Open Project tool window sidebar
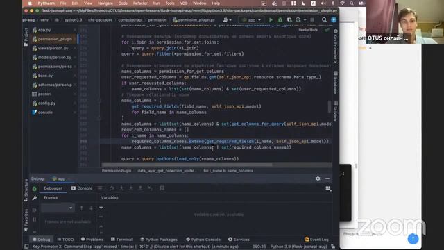This screenshot has height=250, width=444. [x=26, y=37]
